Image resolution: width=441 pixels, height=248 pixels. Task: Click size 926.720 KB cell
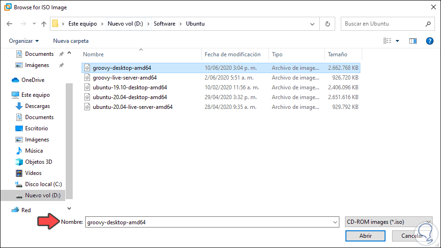(x=345, y=78)
